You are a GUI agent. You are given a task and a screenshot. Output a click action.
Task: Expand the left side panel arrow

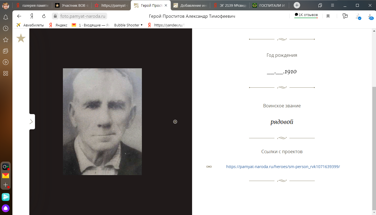(x=32, y=122)
